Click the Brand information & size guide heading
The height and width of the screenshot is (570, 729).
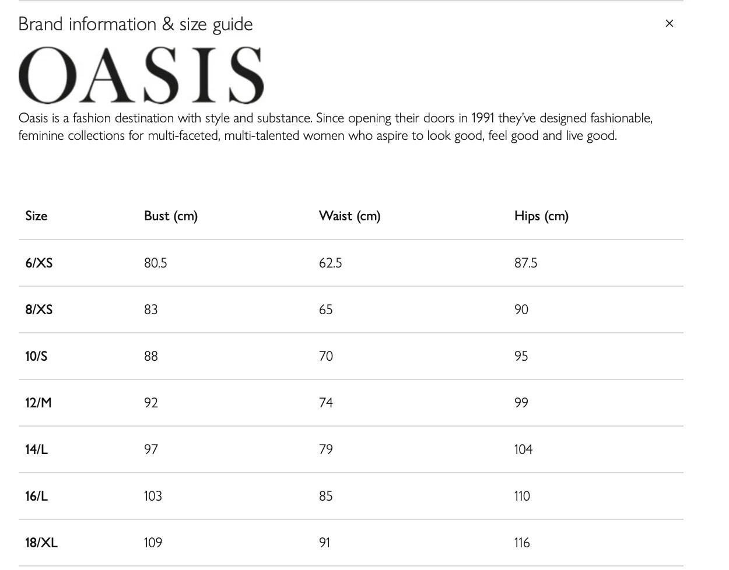click(x=135, y=24)
